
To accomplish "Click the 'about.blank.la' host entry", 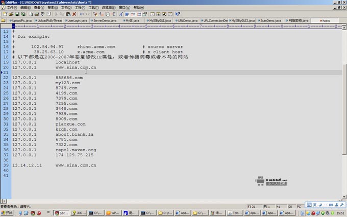I will 75,134.
